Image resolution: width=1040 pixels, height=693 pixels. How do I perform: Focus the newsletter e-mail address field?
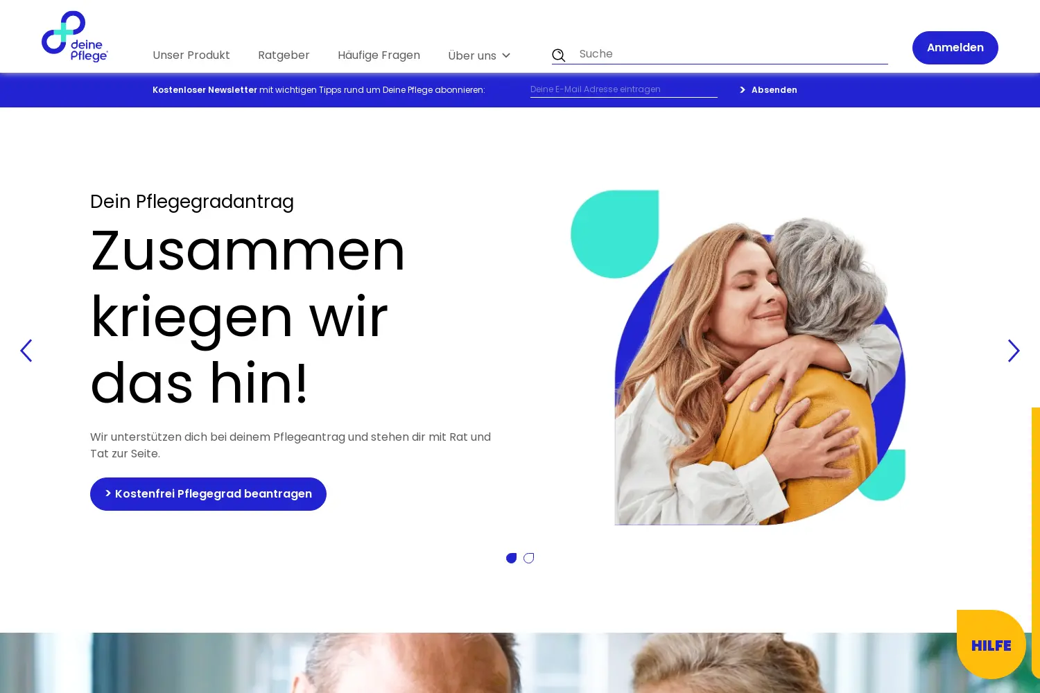pyautogui.click(x=624, y=89)
